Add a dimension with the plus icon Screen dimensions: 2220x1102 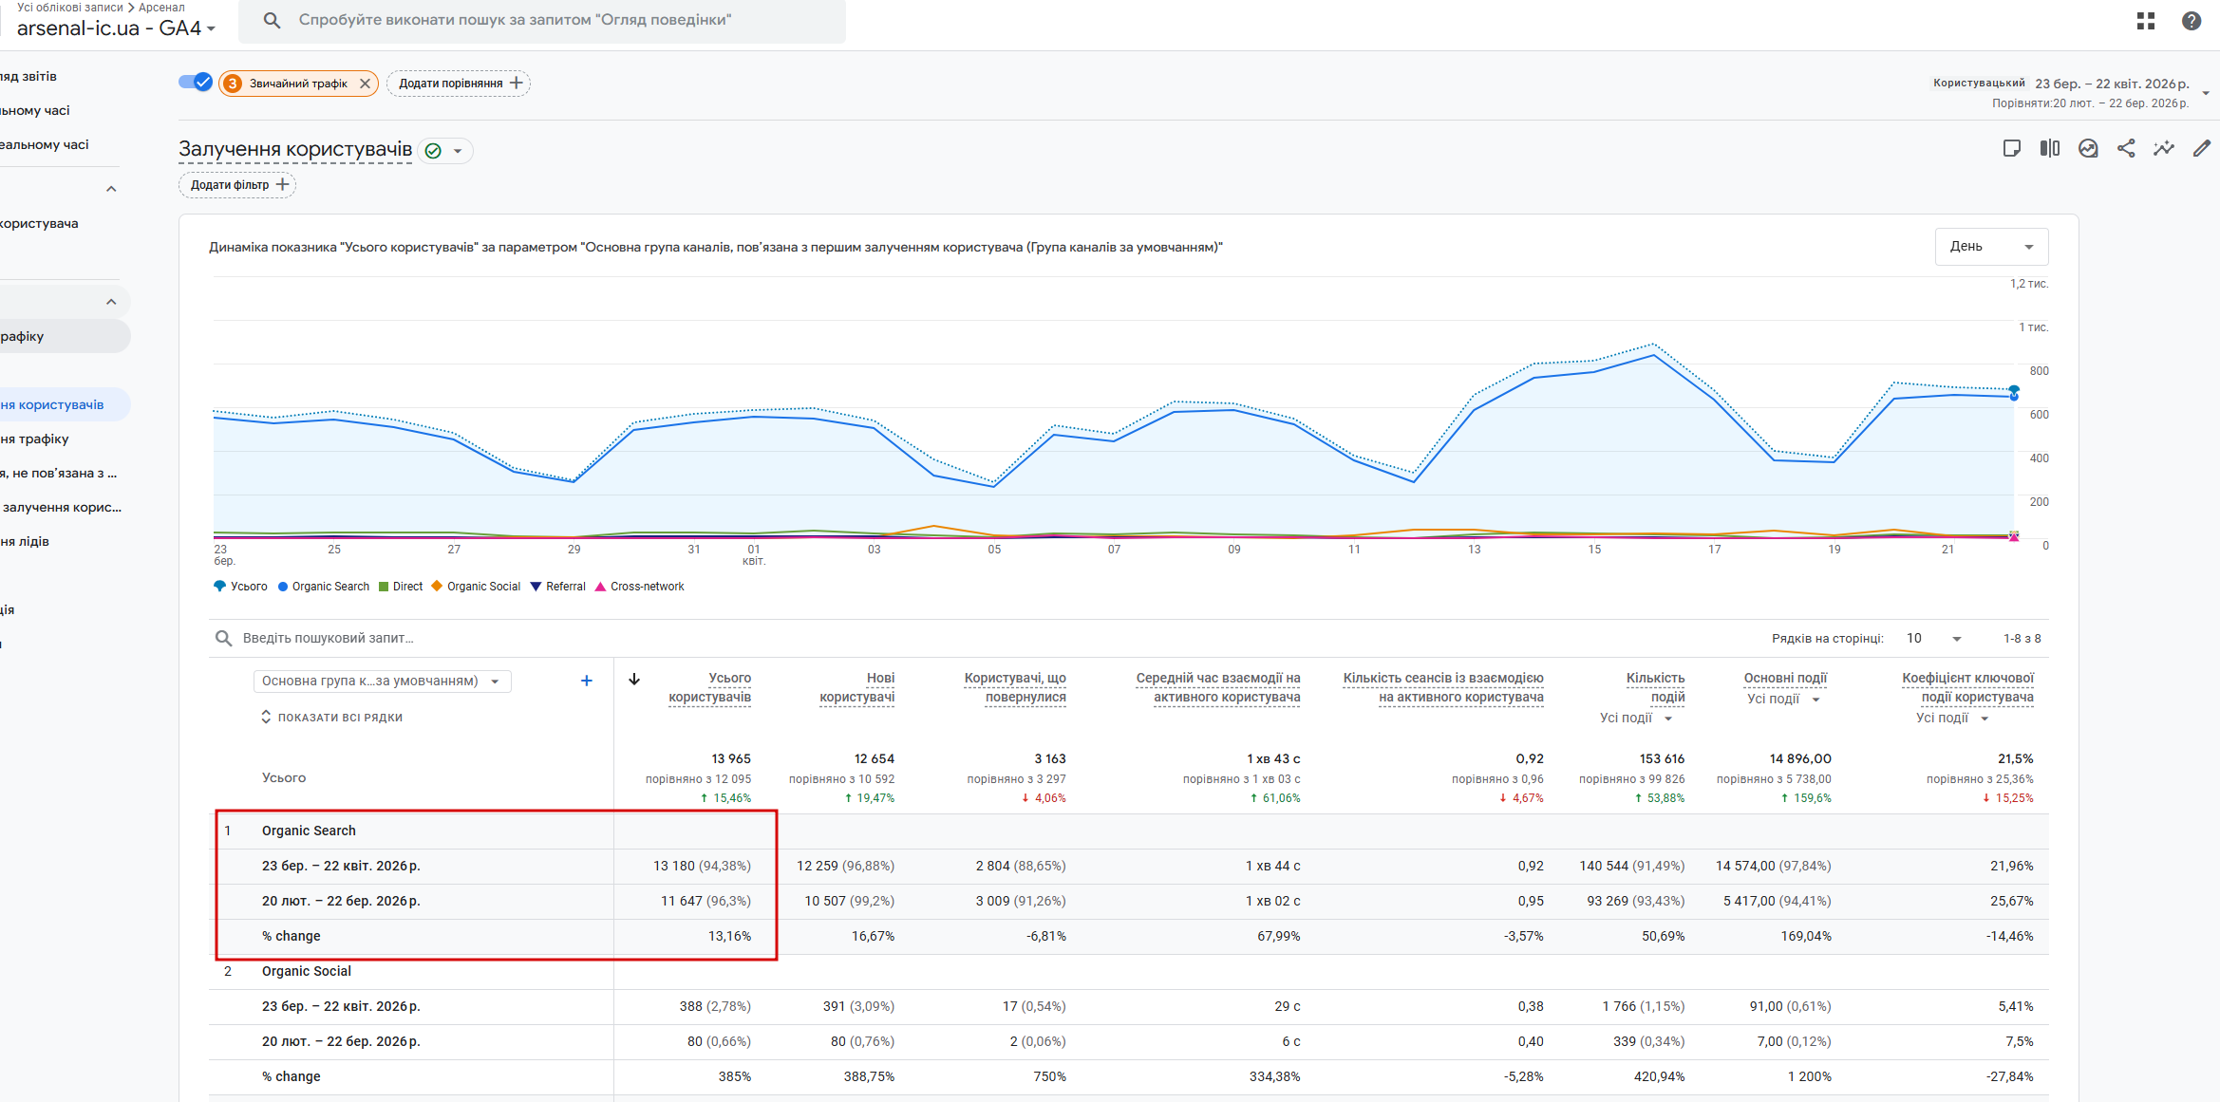click(586, 681)
